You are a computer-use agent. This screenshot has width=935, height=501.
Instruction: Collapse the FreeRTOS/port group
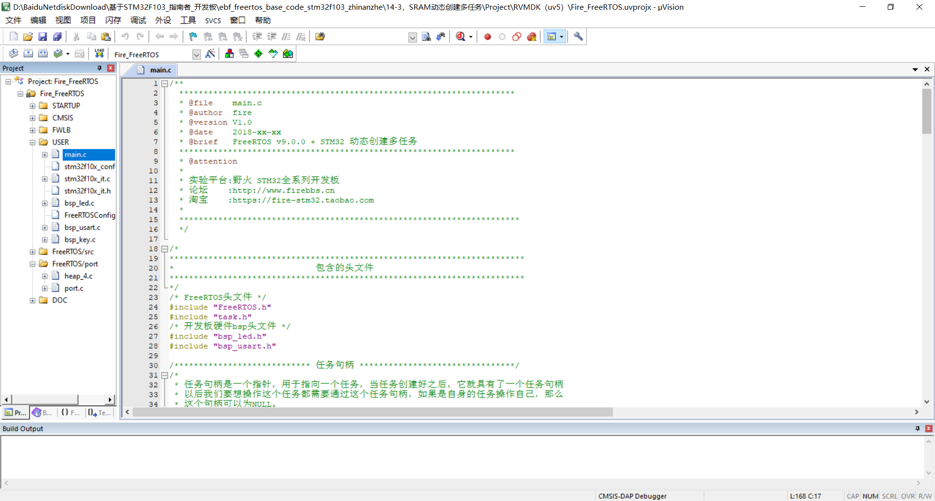point(33,264)
